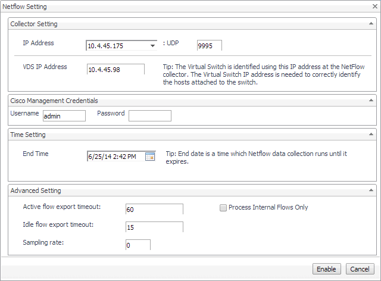Click the Netflow Setting title bar
The image size is (381, 281).
179,7
